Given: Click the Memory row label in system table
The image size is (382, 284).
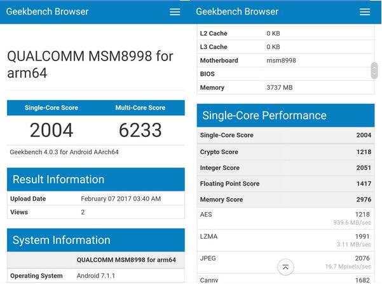Looking at the screenshot, I should 212,88.
